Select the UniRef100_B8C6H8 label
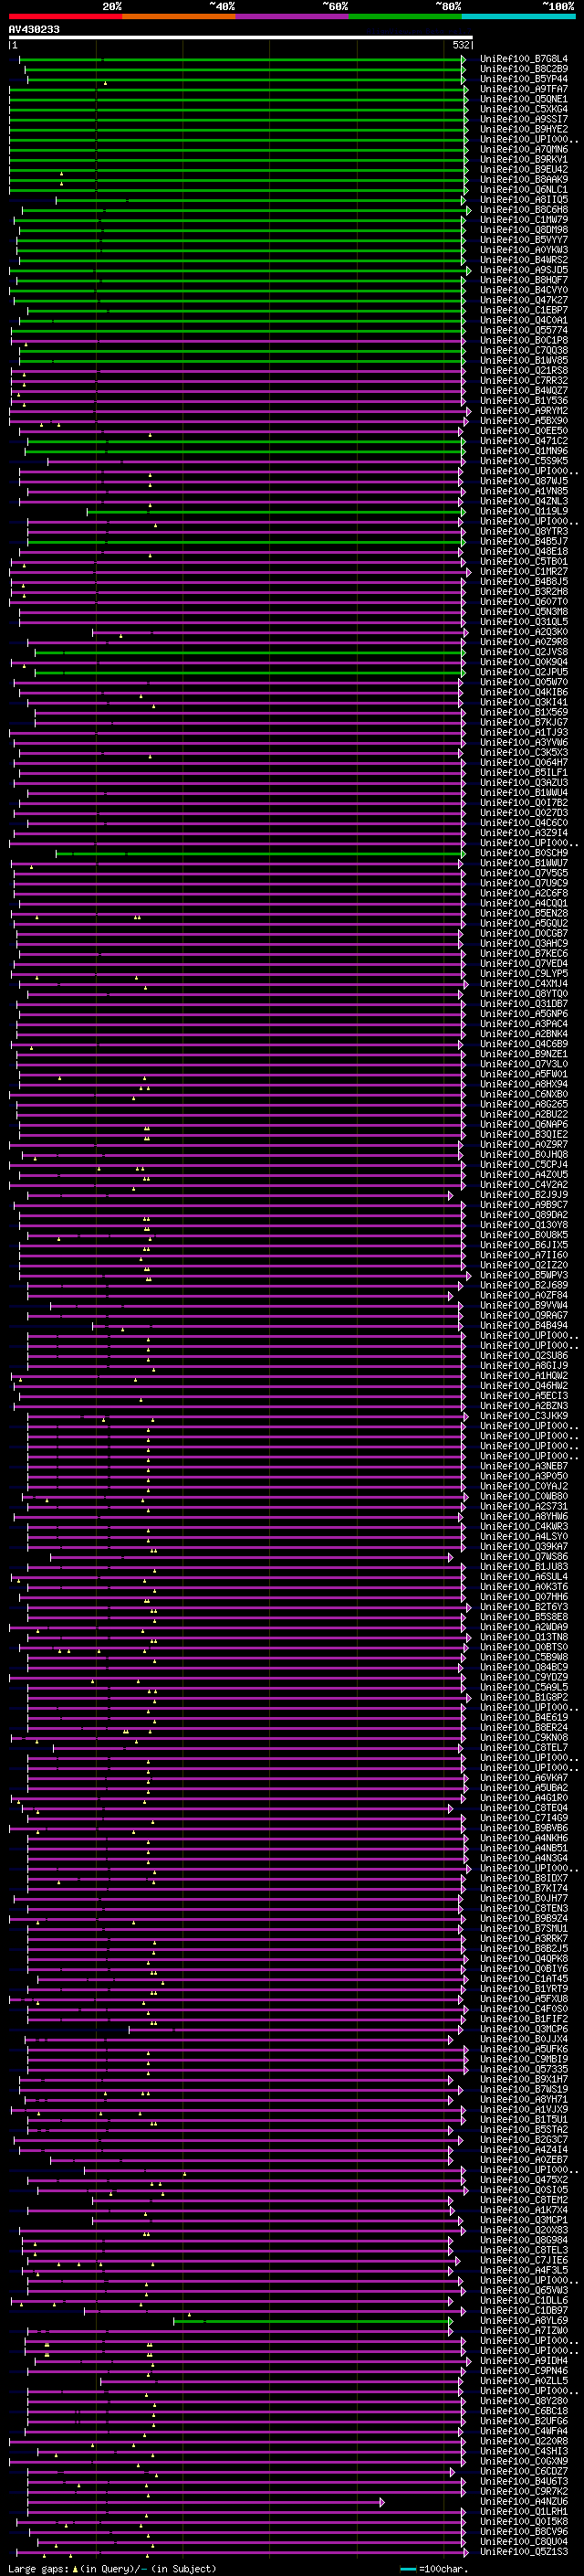Screen dimensions: 584x2576 coord(524,210)
